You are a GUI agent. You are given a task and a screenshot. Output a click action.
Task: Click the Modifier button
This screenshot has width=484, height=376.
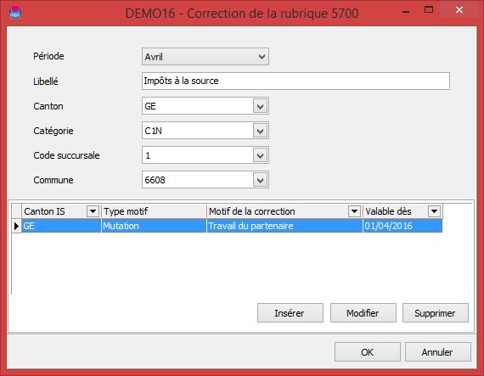coord(363,313)
